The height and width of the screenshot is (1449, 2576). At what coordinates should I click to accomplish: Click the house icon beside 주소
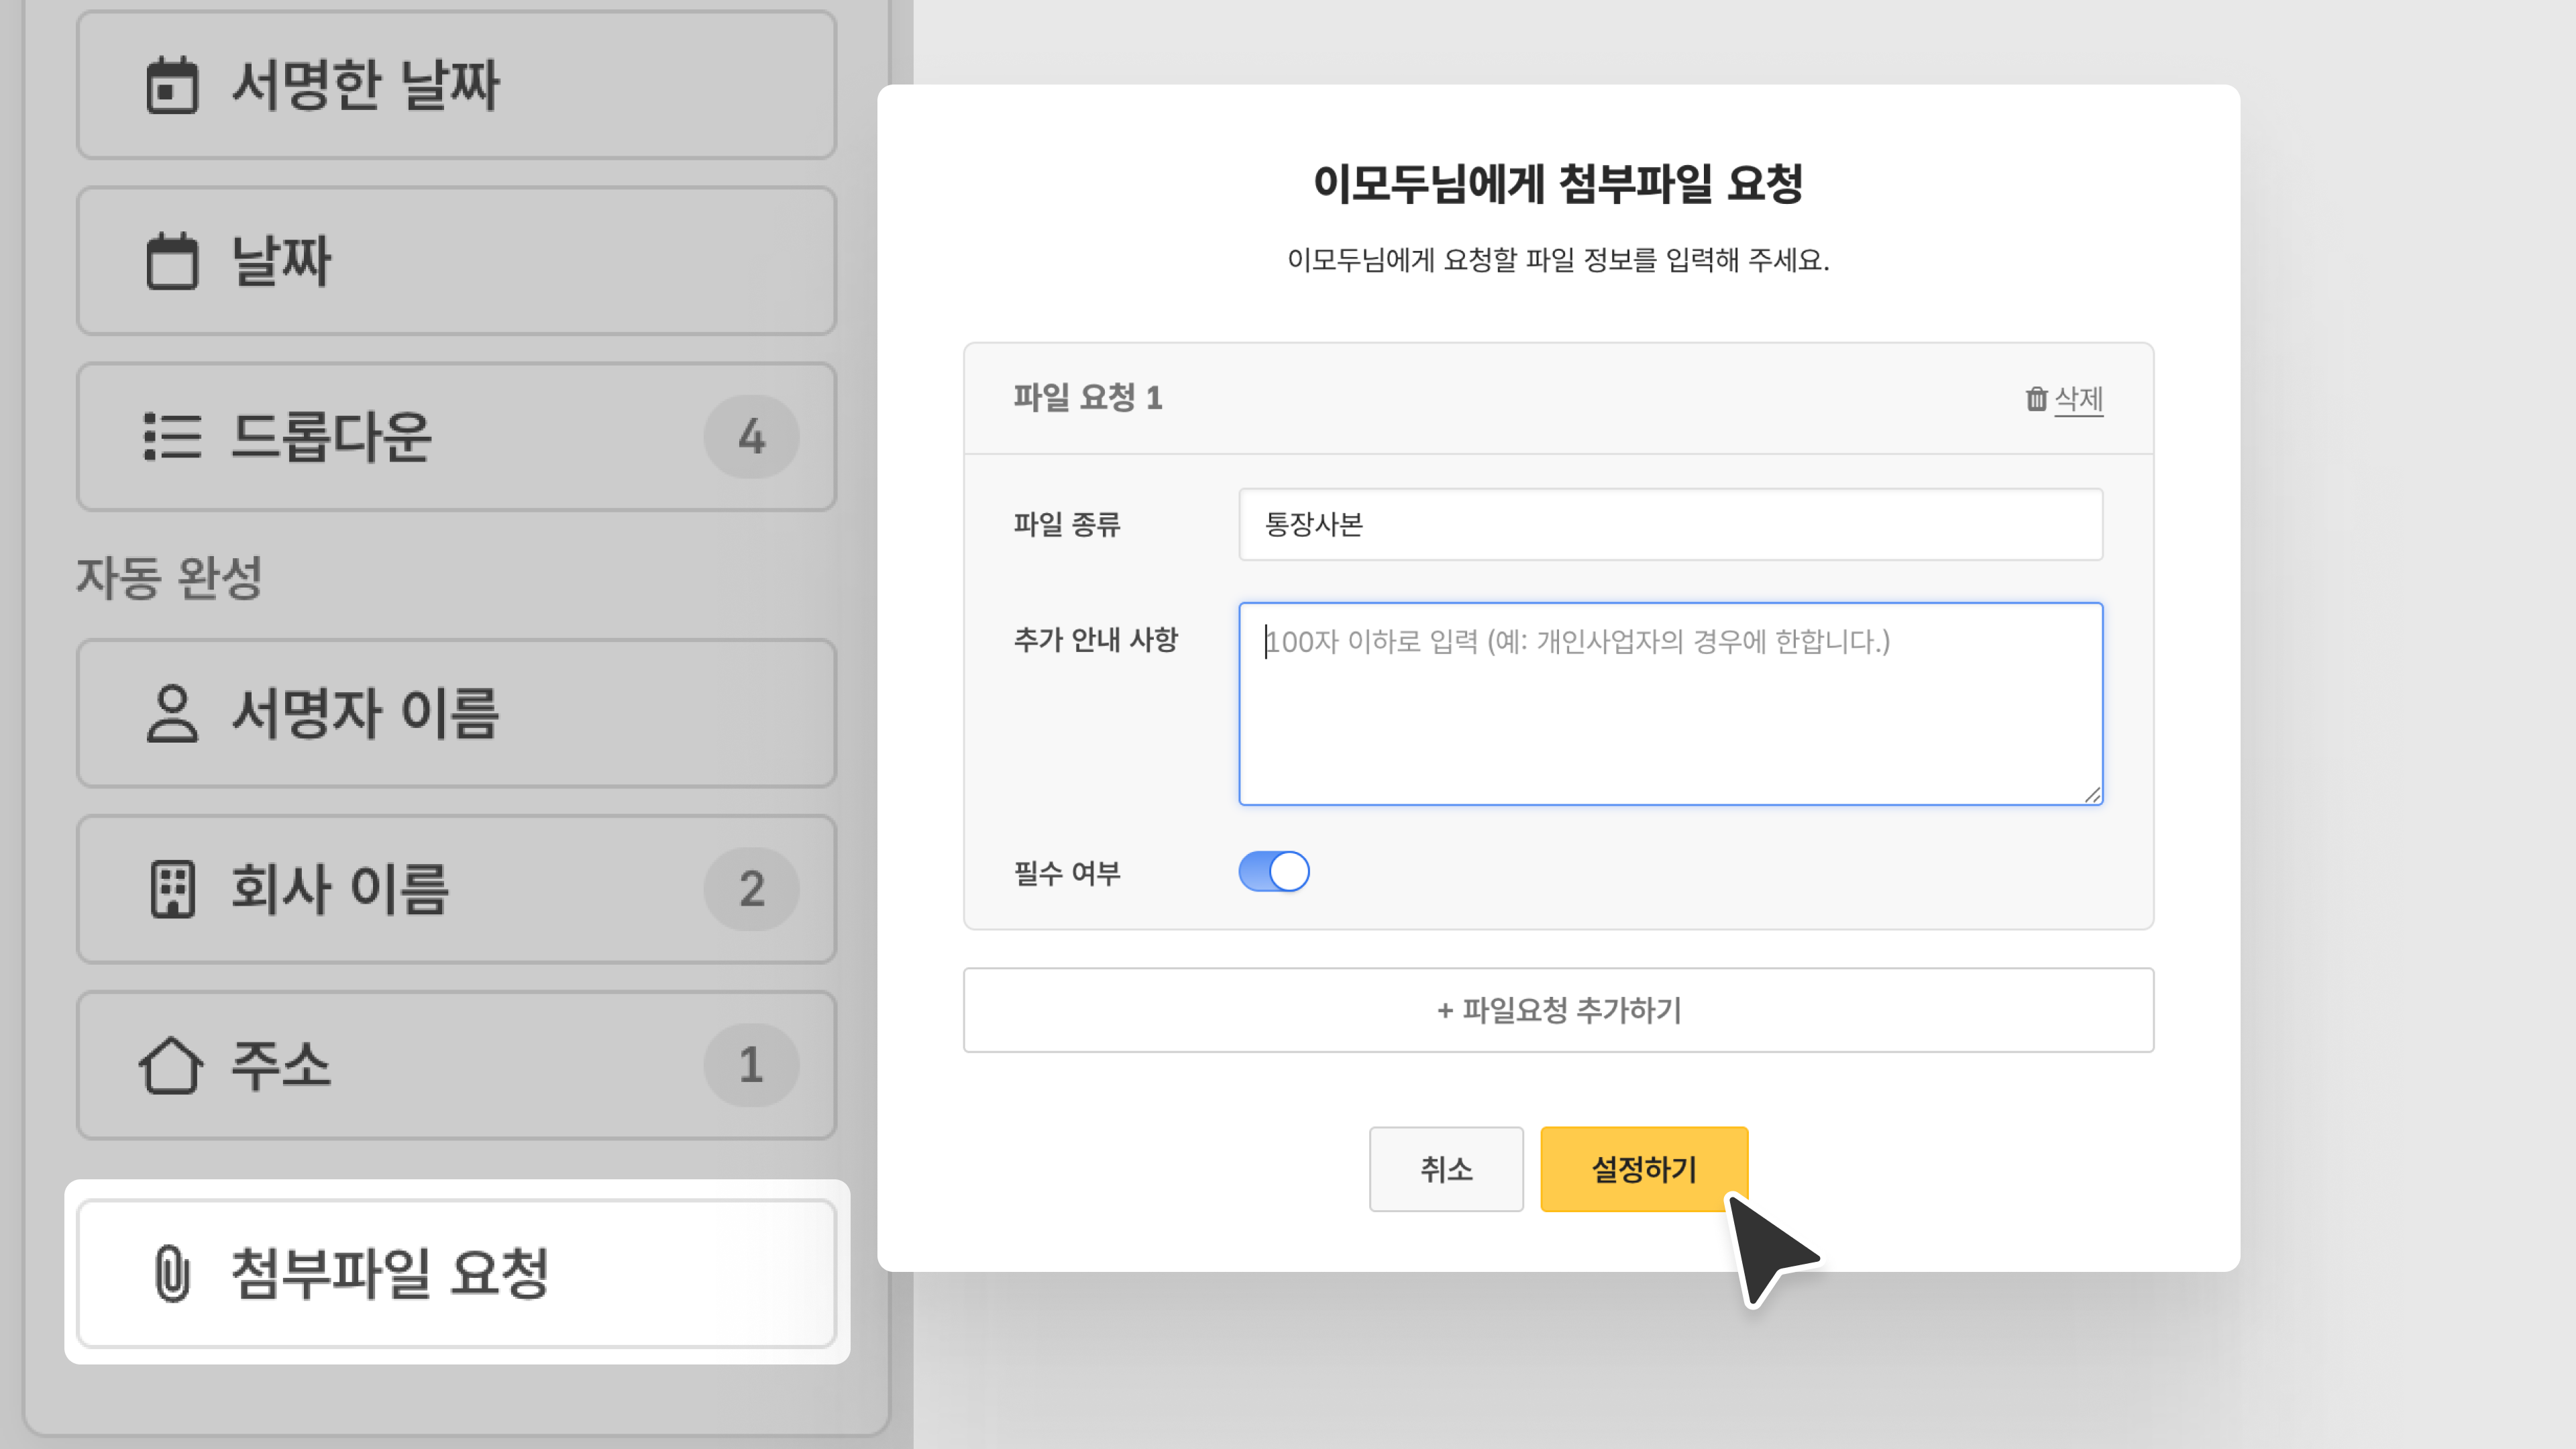click(x=171, y=1065)
